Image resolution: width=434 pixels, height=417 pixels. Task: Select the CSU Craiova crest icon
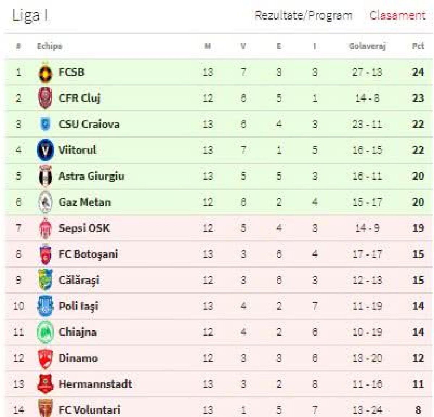45,124
